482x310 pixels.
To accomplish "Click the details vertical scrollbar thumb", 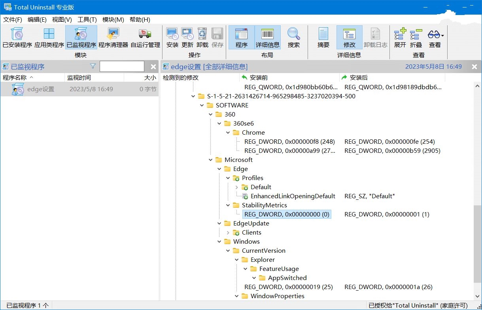I will click(478, 244).
